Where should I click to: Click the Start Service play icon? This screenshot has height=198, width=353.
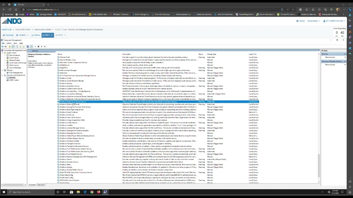[35, 46]
